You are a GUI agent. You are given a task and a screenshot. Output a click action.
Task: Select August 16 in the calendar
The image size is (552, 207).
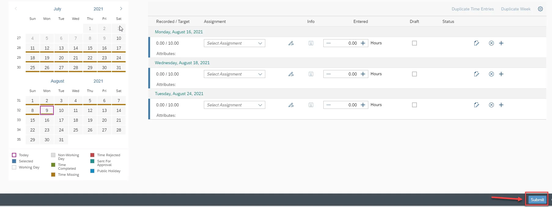click(x=47, y=120)
